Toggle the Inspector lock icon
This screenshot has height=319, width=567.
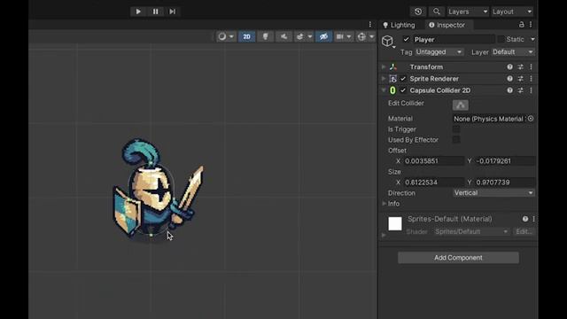522,25
